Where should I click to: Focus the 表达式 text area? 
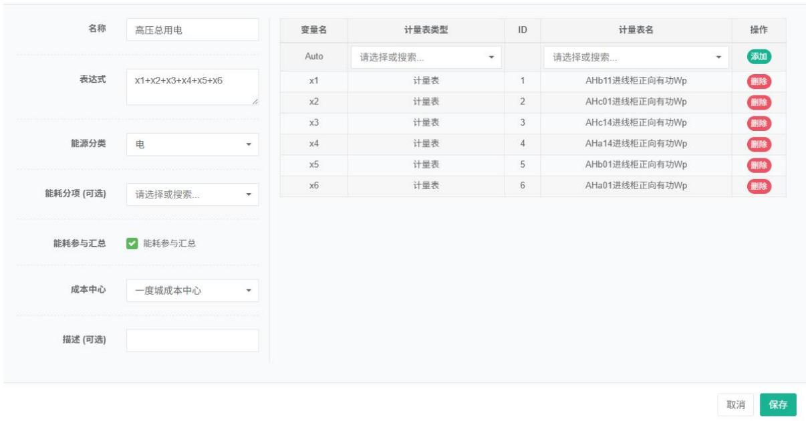click(x=192, y=87)
